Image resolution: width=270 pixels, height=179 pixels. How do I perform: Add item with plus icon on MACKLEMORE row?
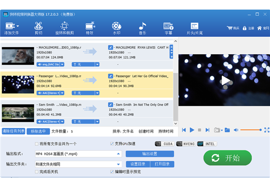[x=171, y=57]
